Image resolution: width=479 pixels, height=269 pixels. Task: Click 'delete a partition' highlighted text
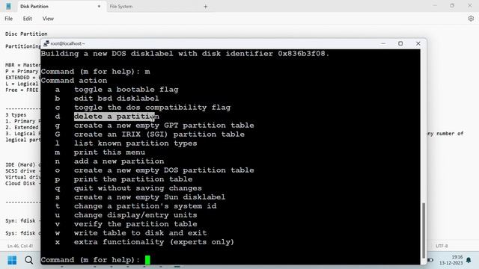[x=117, y=117]
